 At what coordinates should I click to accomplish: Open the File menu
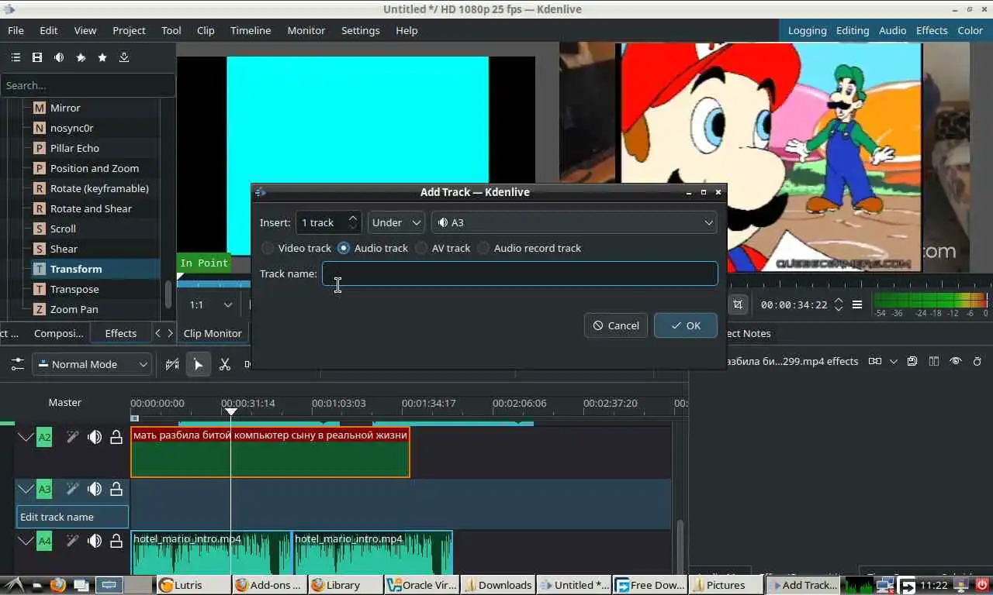point(16,30)
